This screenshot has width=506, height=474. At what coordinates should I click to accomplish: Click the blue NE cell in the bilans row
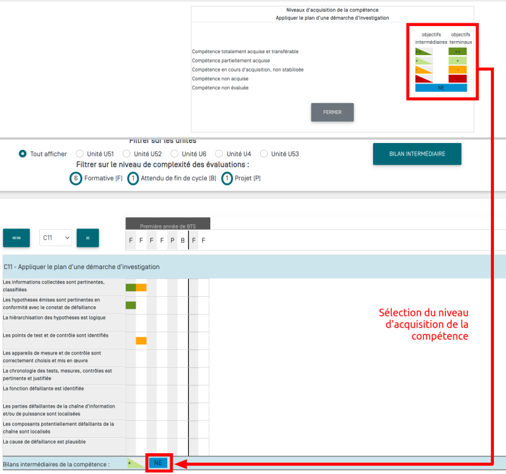(158, 463)
